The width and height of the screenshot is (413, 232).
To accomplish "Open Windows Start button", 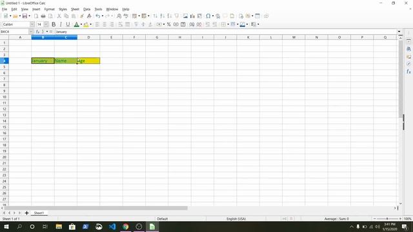I will [6, 226].
